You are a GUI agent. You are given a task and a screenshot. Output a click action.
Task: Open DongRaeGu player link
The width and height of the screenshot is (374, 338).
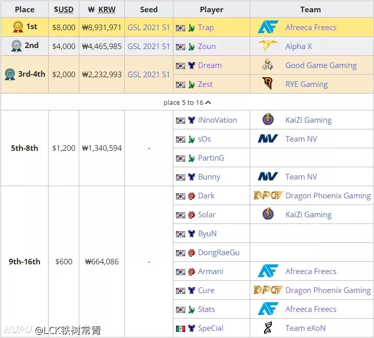pyautogui.click(x=218, y=253)
